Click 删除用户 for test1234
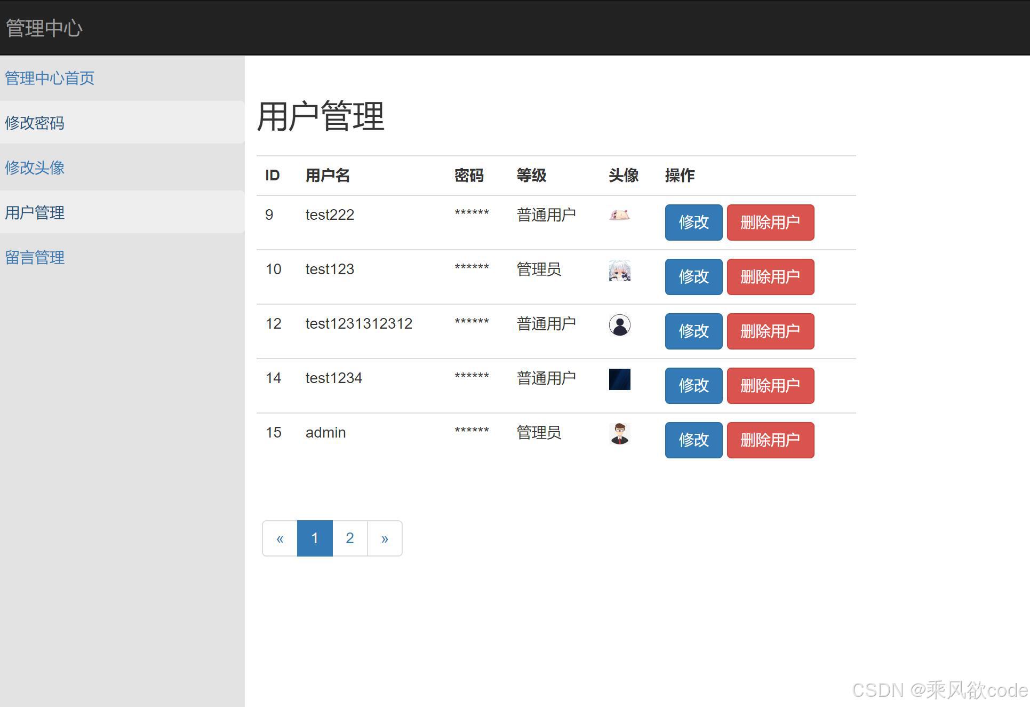1030x707 pixels. [770, 386]
